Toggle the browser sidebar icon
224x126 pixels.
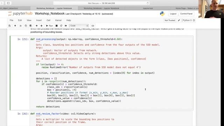(x=8, y=3)
